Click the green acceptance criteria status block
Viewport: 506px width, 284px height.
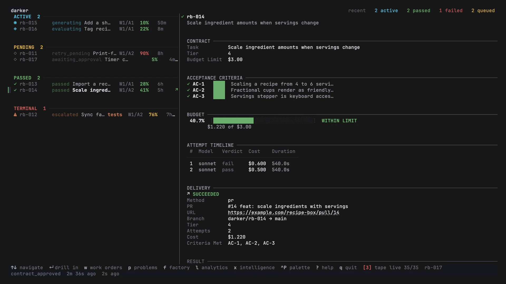coord(219,90)
